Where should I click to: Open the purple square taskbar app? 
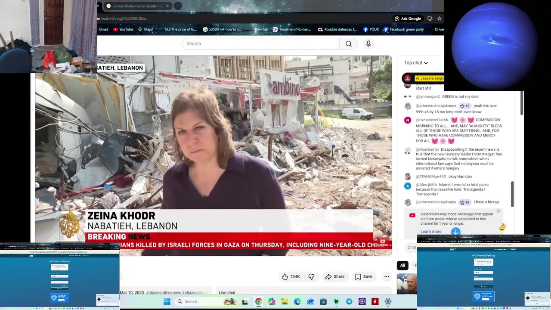click(x=362, y=301)
